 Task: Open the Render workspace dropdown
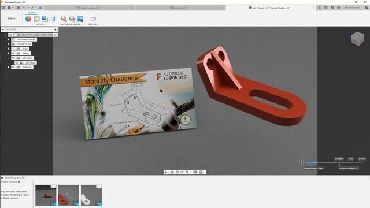tap(12, 18)
